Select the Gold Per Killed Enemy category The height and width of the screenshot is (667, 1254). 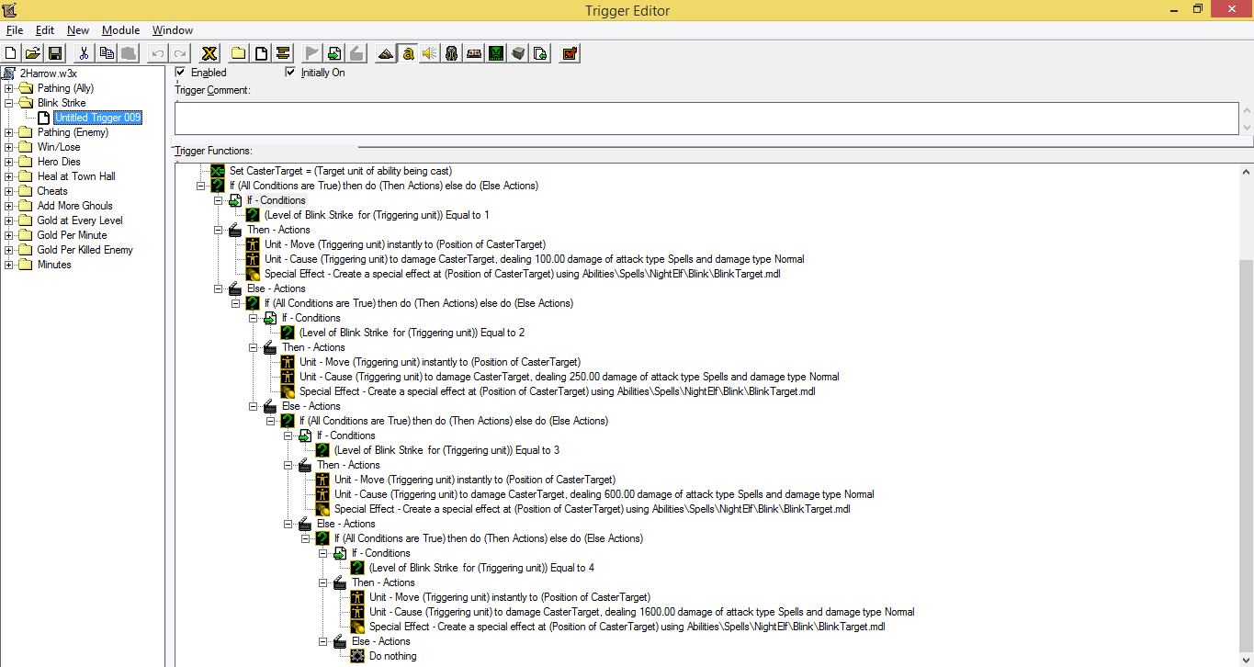coord(85,250)
